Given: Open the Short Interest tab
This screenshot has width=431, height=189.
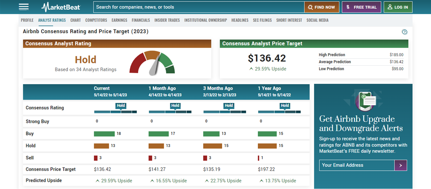Looking at the screenshot, I should [x=289, y=20].
